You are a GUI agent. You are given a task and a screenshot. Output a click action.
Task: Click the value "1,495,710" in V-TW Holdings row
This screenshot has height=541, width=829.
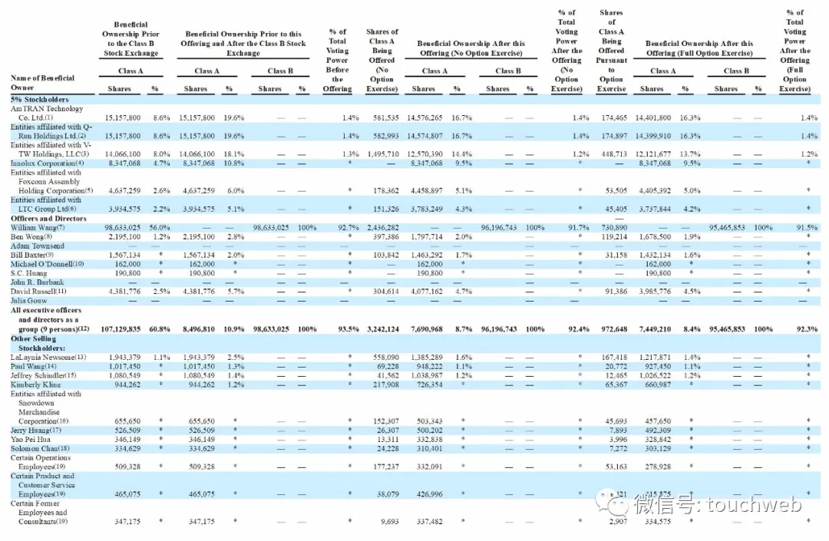383,154
